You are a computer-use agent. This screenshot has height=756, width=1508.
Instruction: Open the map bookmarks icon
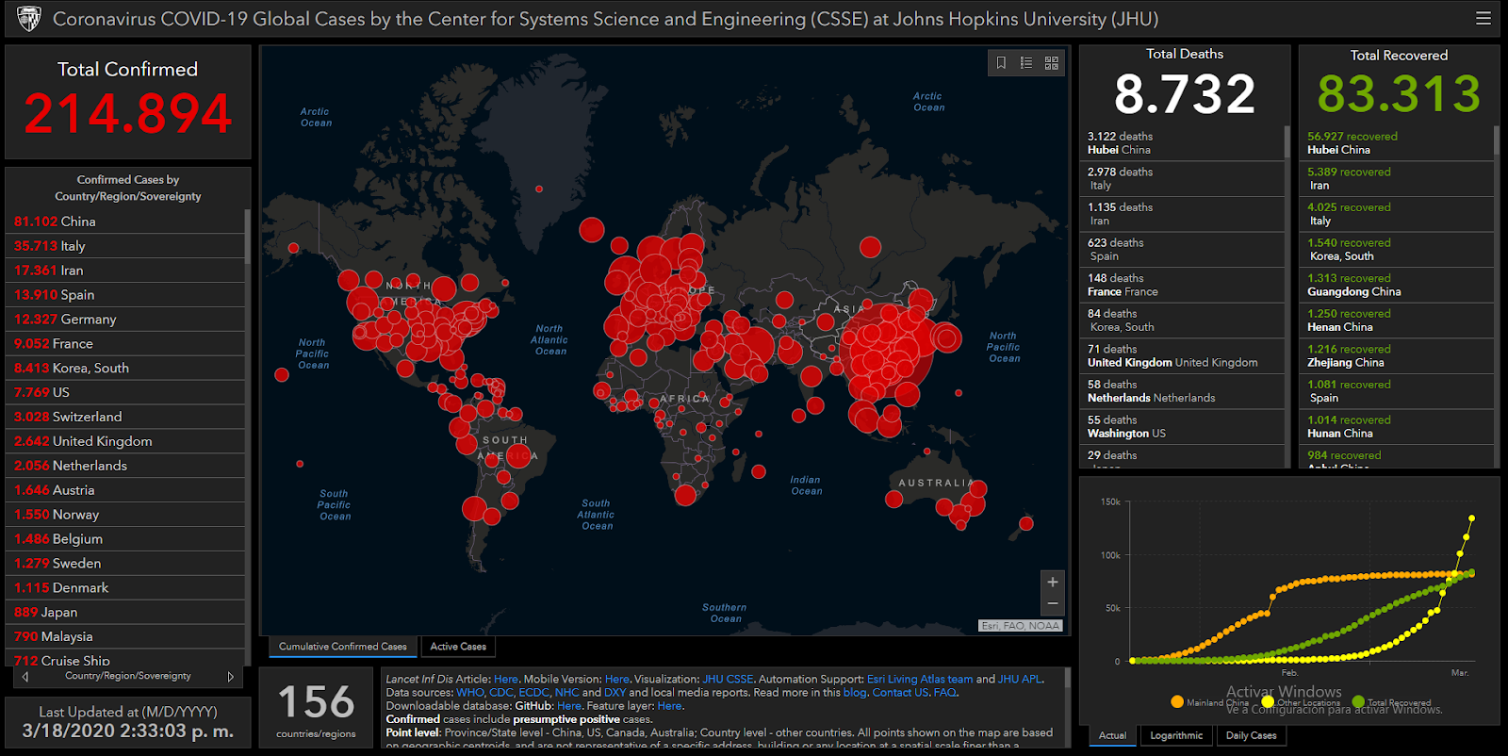[x=1001, y=63]
